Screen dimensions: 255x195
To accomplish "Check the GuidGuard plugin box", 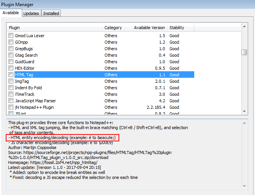I will point(11,62).
